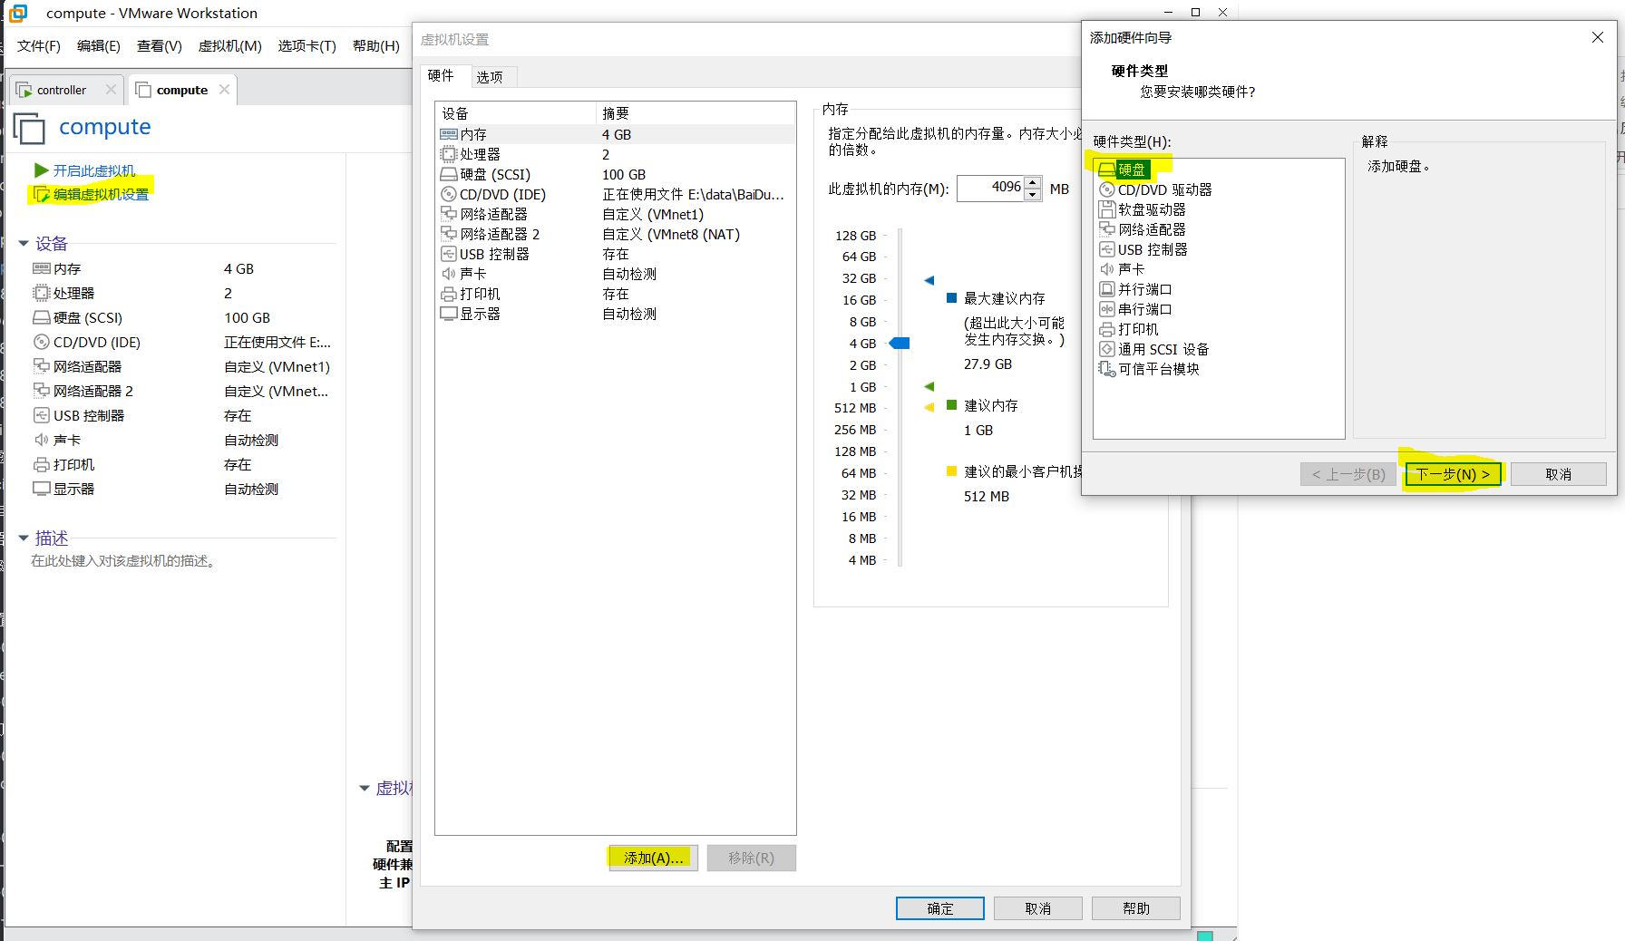Choose 通用 SCSI 设备 icon
Image resolution: width=1625 pixels, height=941 pixels.
pyautogui.click(x=1106, y=349)
